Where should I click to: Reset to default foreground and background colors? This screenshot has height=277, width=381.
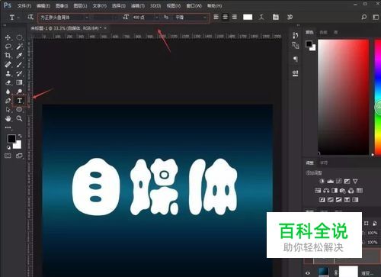pos(8,147)
